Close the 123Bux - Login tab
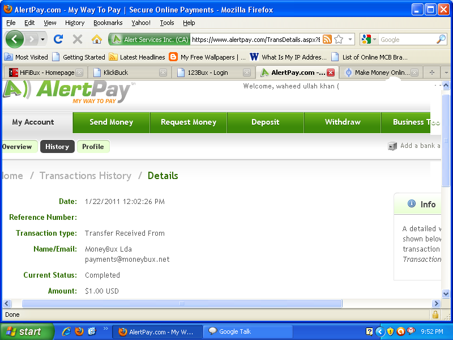This screenshot has height=340, width=453. (247, 73)
